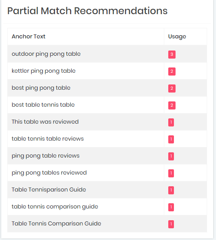Click the usage badge for kettler ping pong table
The image size is (216, 240).
point(172,72)
